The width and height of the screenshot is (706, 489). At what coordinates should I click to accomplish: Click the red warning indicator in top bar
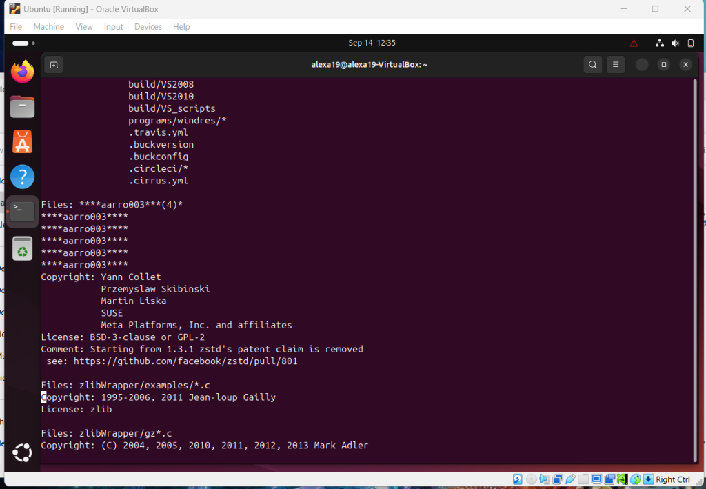coord(634,43)
